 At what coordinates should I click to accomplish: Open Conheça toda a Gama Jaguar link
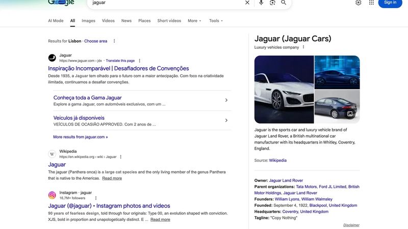click(87, 98)
